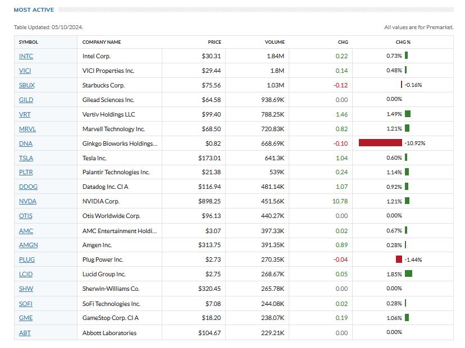Click the CHG % column header
This screenshot has height=348, width=465.
tap(403, 42)
